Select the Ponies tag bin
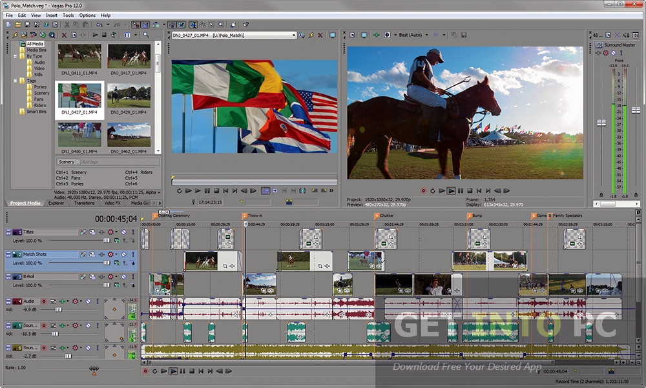Image resolution: width=646 pixels, height=388 pixels. pyautogui.click(x=40, y=87)
